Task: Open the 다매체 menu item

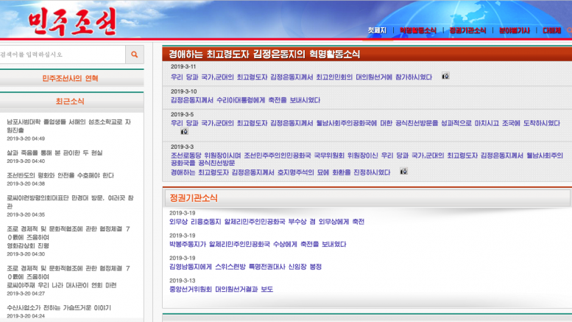Action: click(x=552, y=31)
